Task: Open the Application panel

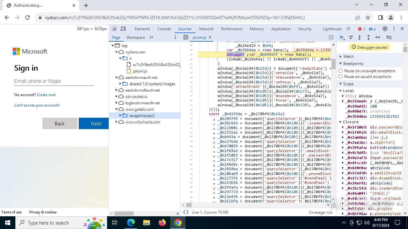Action: click(281, 29)
